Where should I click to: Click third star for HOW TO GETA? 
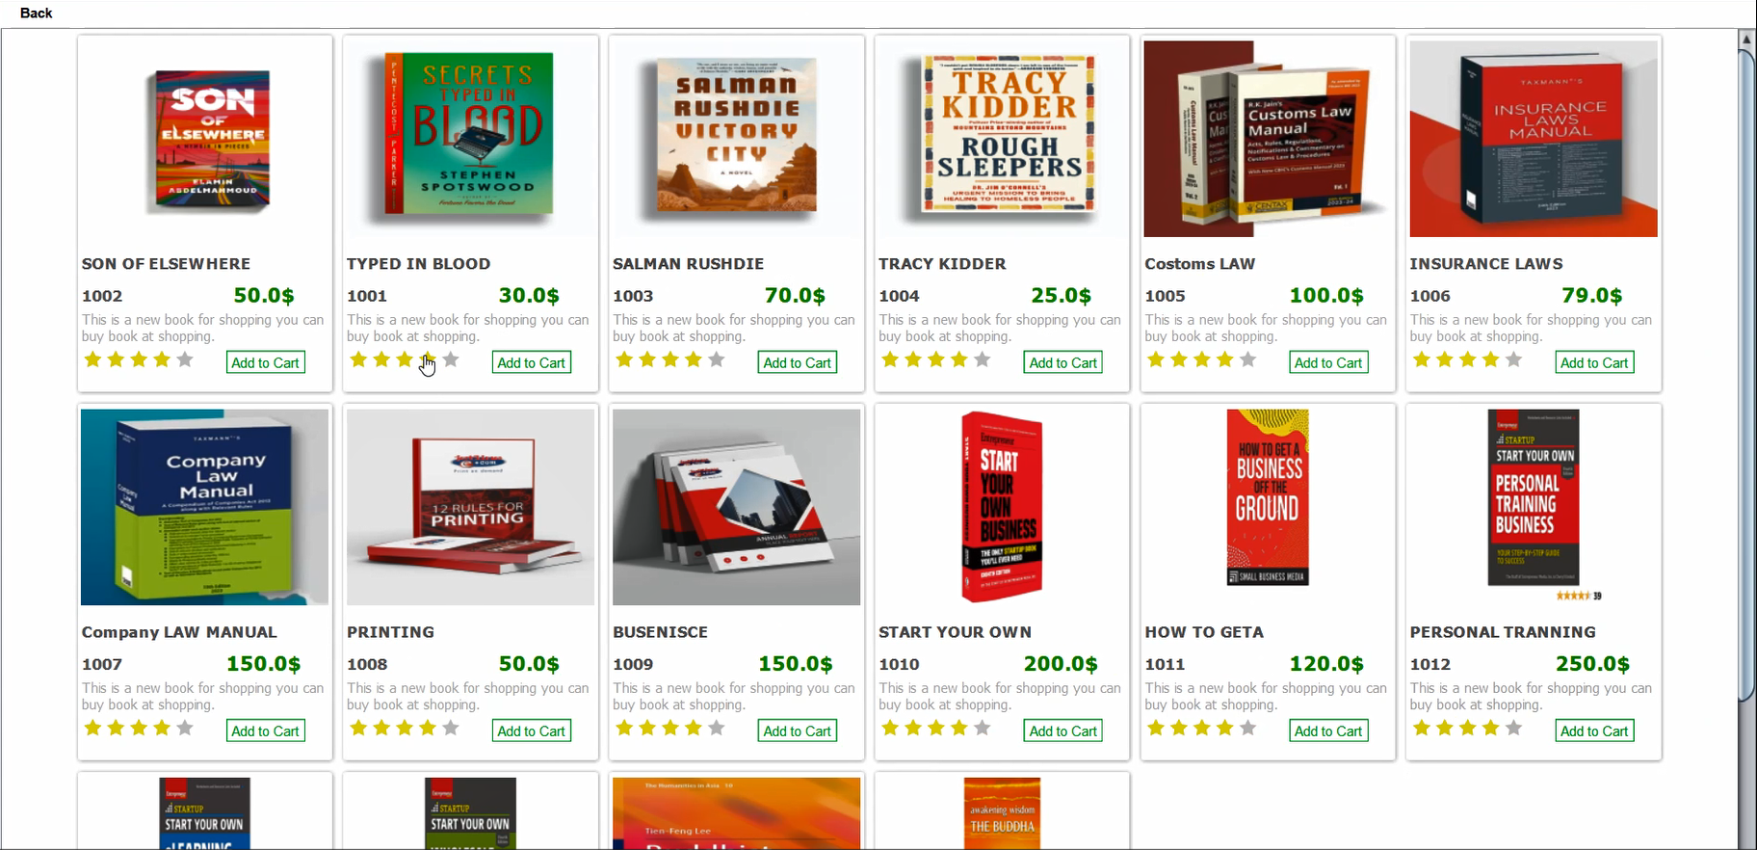pos(1202,728)
